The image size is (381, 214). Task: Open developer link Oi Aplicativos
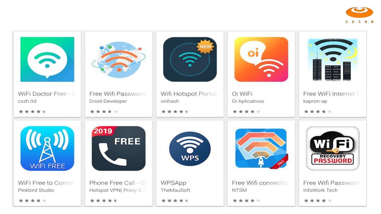coord(248,101)
